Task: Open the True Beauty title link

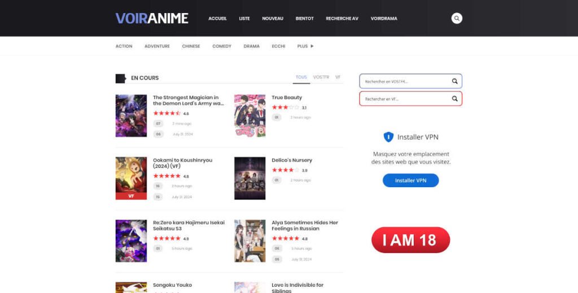Action: [x=287, y=97]
